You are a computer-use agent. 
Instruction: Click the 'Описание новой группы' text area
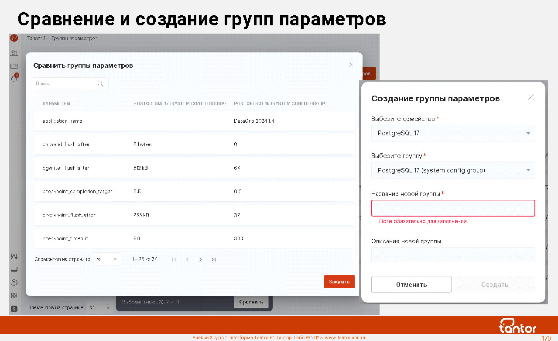click(x=453, y=255)
